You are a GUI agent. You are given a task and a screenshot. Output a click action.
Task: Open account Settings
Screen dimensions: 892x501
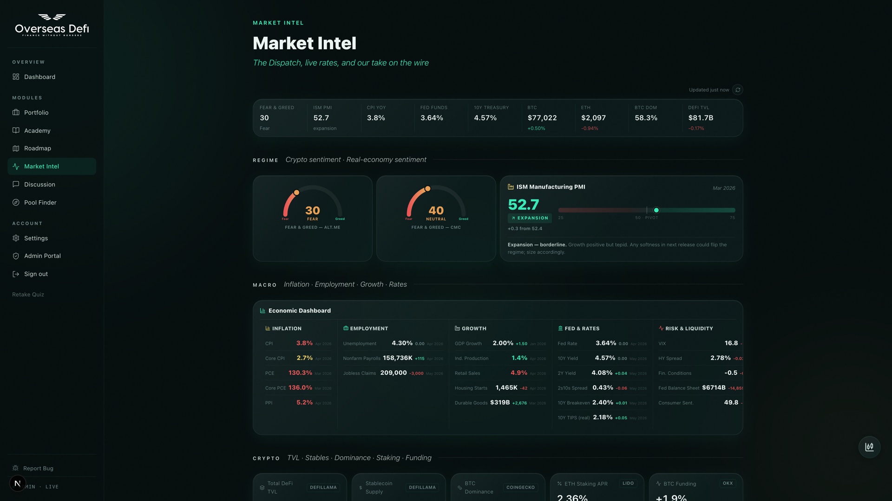click(52, 238)
